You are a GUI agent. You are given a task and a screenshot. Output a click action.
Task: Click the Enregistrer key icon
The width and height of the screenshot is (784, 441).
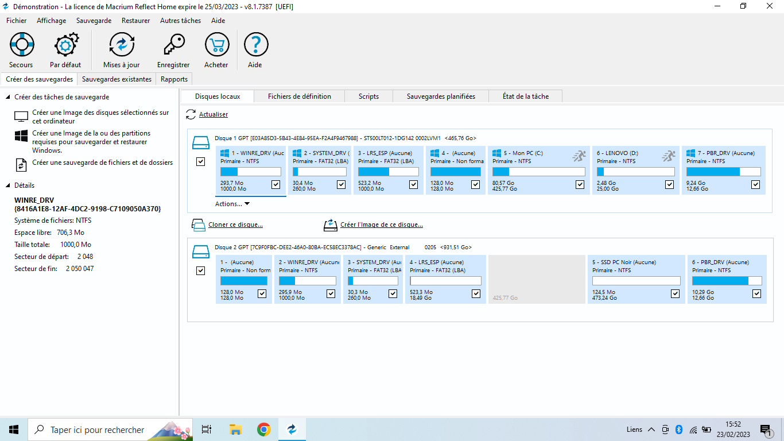point(173,44)
